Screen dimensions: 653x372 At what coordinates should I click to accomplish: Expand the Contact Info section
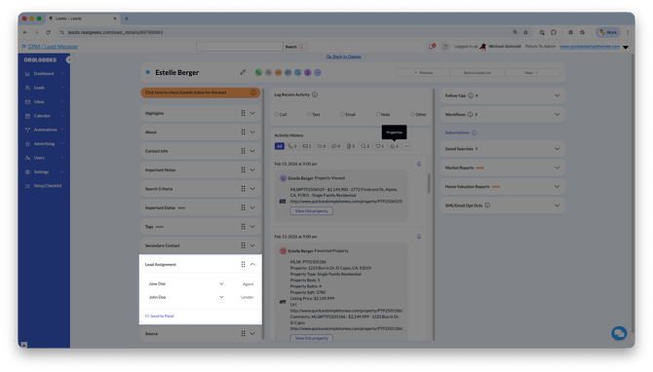252,151
